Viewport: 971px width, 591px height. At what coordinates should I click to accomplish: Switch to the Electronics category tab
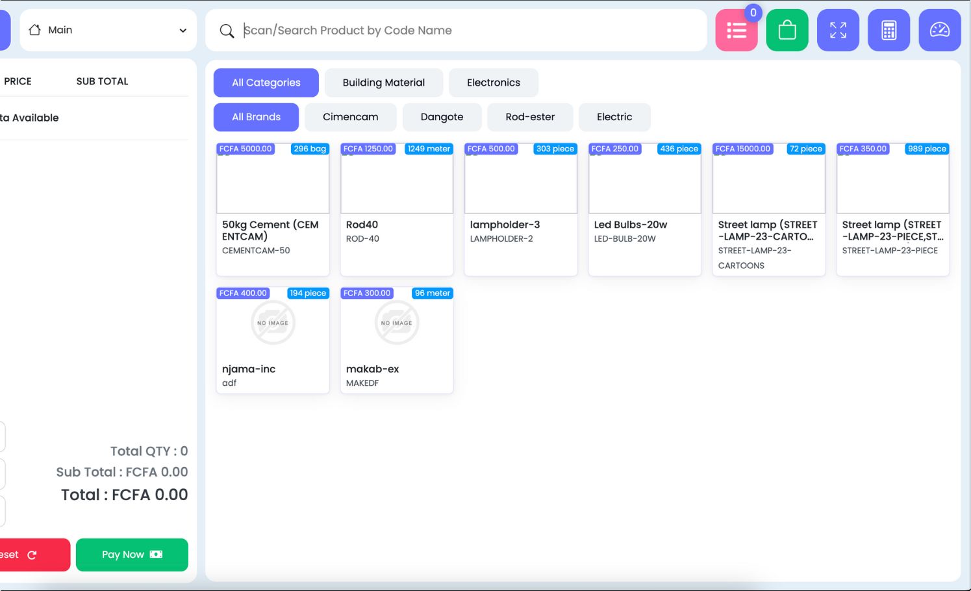(494, 82)
